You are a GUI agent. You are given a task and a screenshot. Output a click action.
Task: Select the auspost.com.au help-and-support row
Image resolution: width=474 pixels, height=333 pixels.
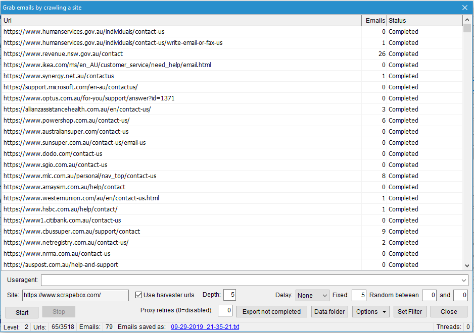tap(232, 265)
